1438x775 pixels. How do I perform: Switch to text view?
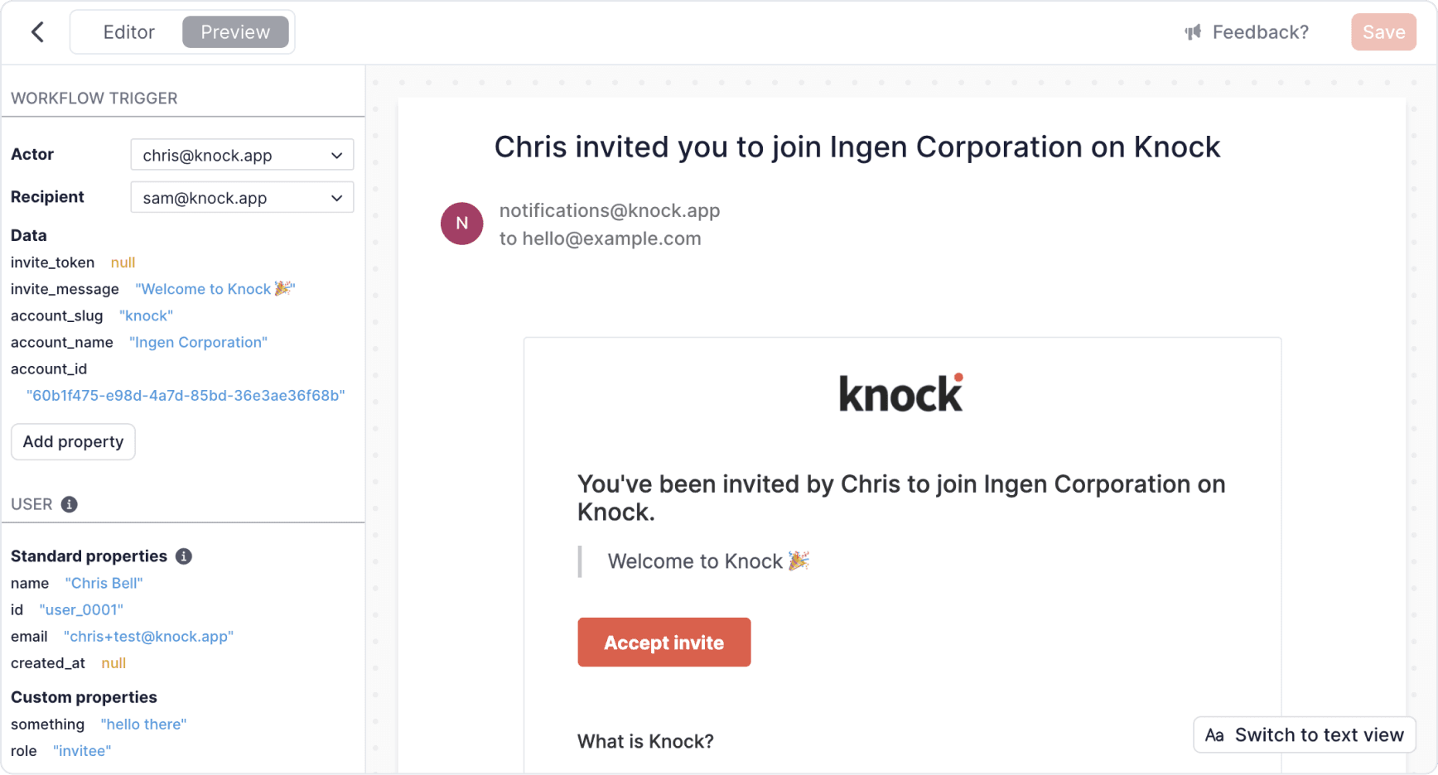click(x=1318, y=735)
